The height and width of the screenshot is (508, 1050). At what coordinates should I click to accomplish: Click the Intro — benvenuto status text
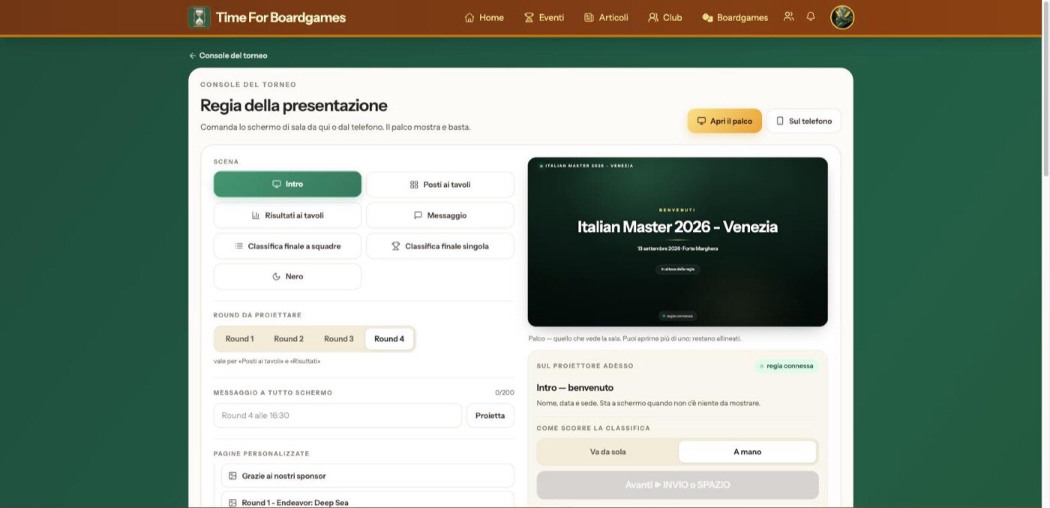[x=575, y=388]
